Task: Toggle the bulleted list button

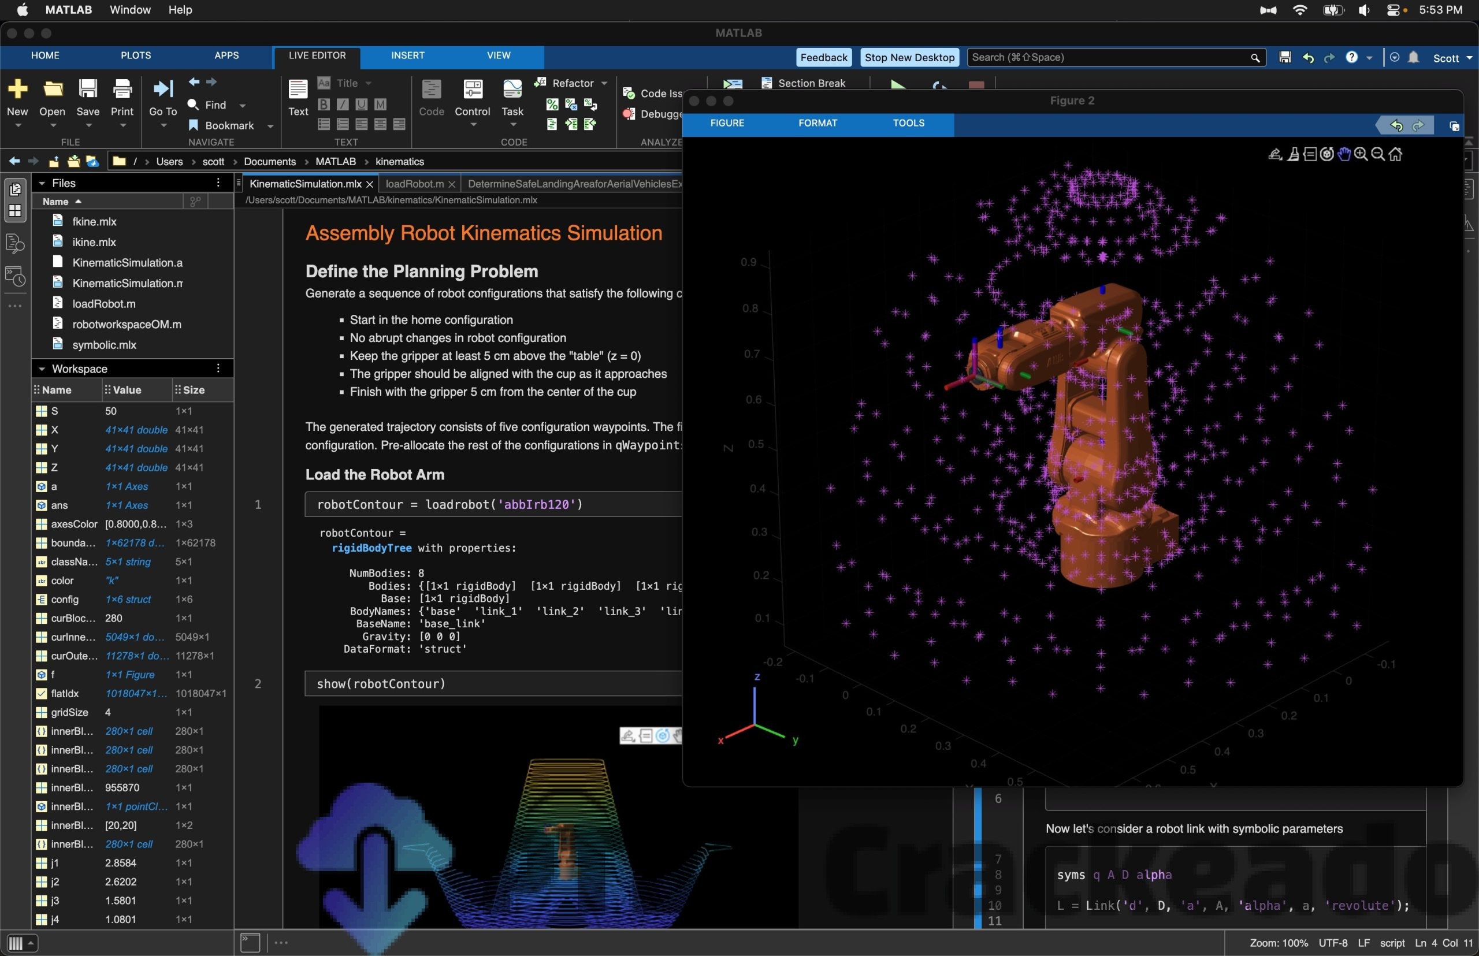Action: pos(324,124)
